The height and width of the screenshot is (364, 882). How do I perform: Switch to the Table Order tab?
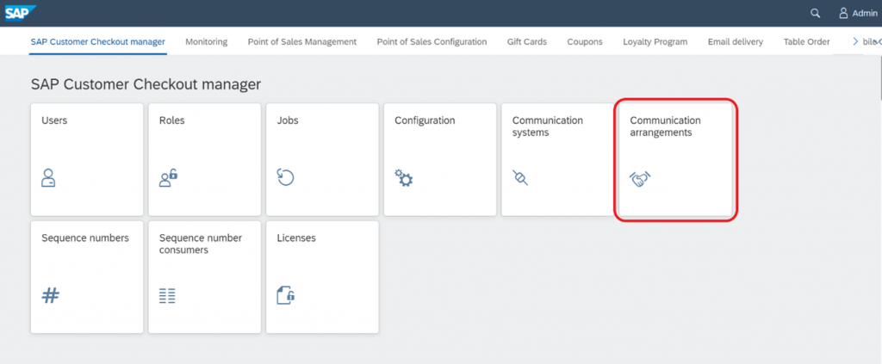806,41
